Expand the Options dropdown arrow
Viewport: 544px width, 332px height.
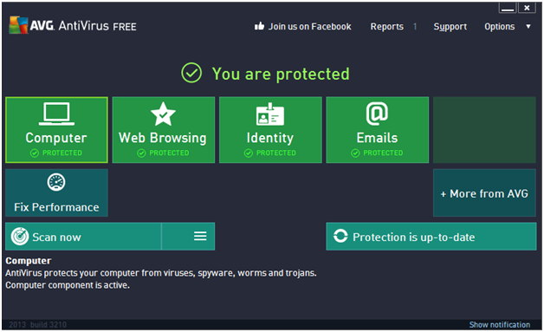(528, 26)
